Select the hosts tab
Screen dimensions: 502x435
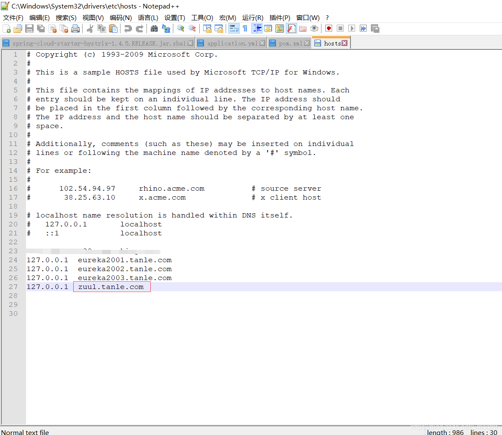pos(332,43)
